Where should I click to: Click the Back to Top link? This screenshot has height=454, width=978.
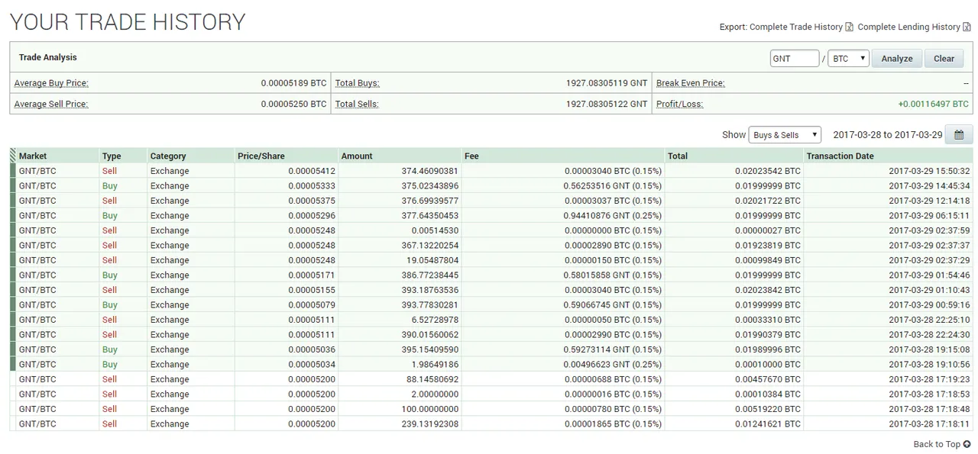[937, 444]
